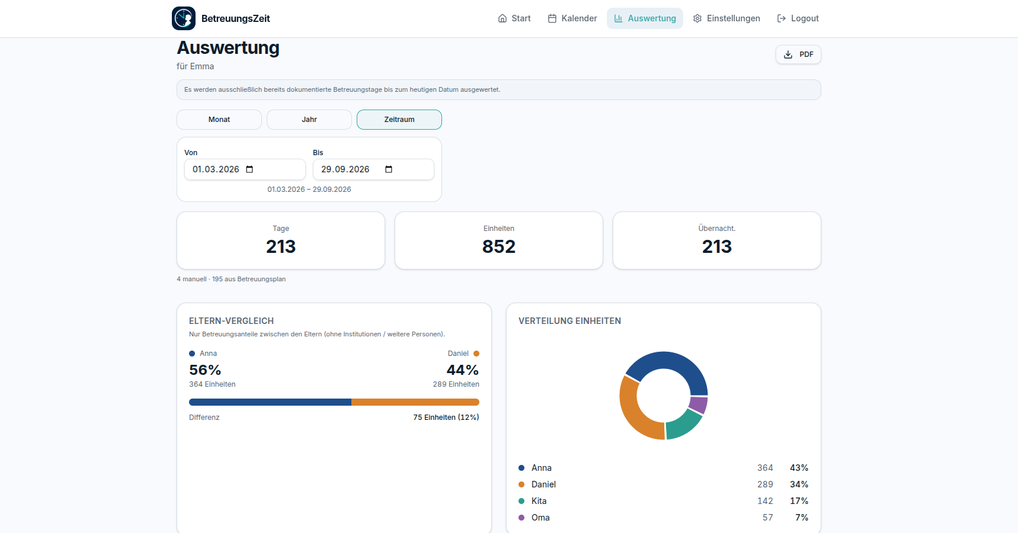Select the Zeitraum view
This screenshot has height=533, width=1018.
399,120
